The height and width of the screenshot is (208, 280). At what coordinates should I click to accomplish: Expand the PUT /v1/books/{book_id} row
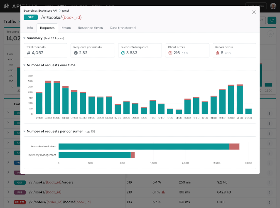point(8,192)
